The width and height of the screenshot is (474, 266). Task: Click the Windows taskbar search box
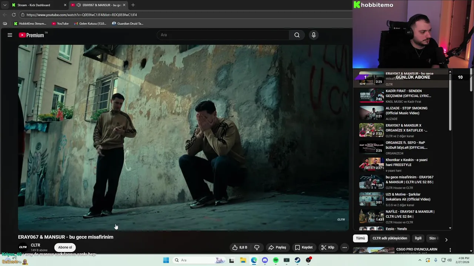pos(199,260)
